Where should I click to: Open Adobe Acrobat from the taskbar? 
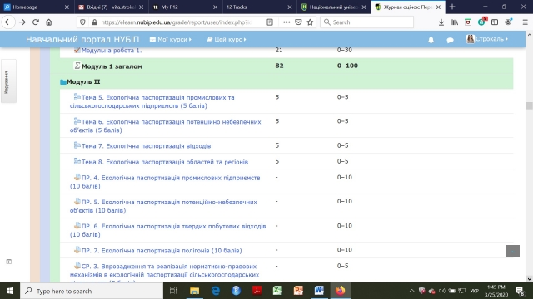tap(257, 291)
